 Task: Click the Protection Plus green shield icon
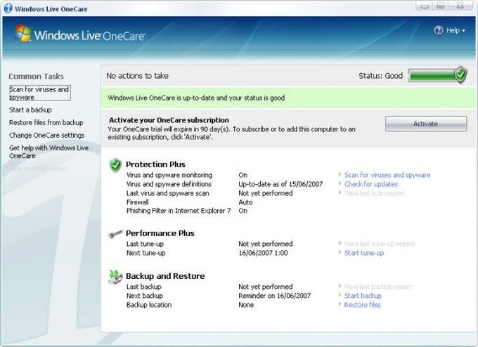115,165
